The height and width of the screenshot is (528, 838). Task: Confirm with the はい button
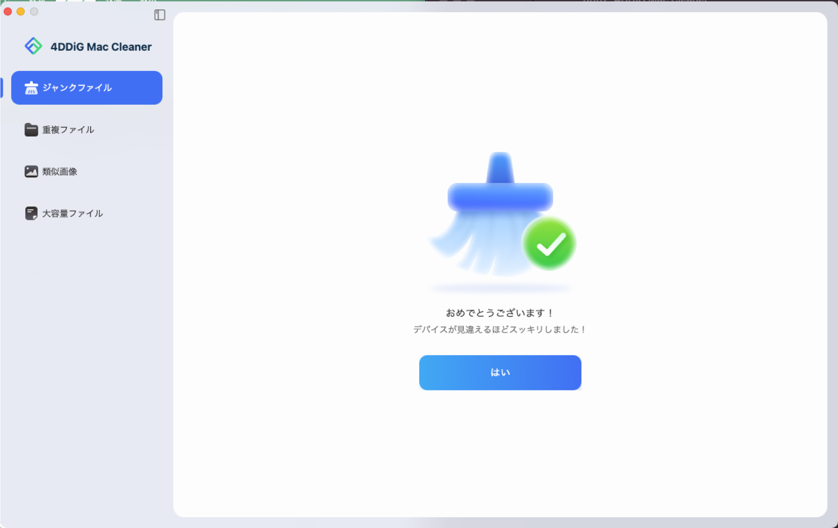(500, 373)
